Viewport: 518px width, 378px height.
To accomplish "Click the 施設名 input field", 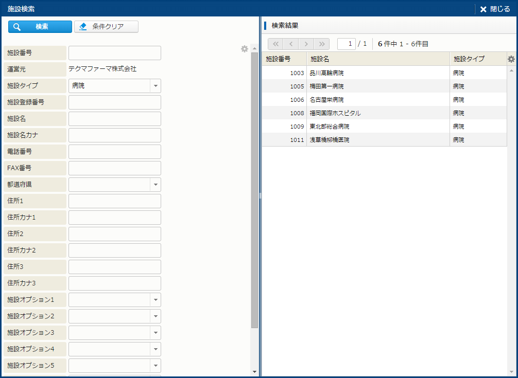I will coord(114,119).
